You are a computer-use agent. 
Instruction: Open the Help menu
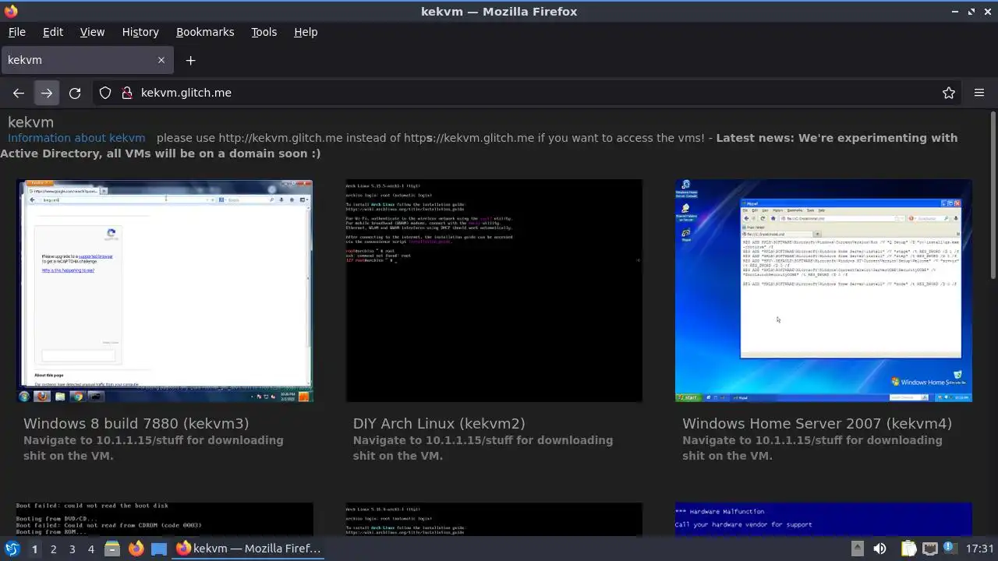306,32
